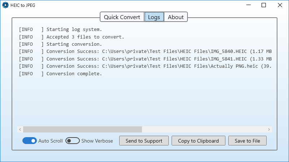Enable the Show Verbose toggle
The width and height of the screenshot is (289, 162).
click(73, 141)
